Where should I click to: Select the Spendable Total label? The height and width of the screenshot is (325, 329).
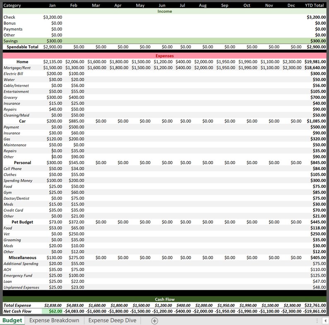tap(22, 47)
